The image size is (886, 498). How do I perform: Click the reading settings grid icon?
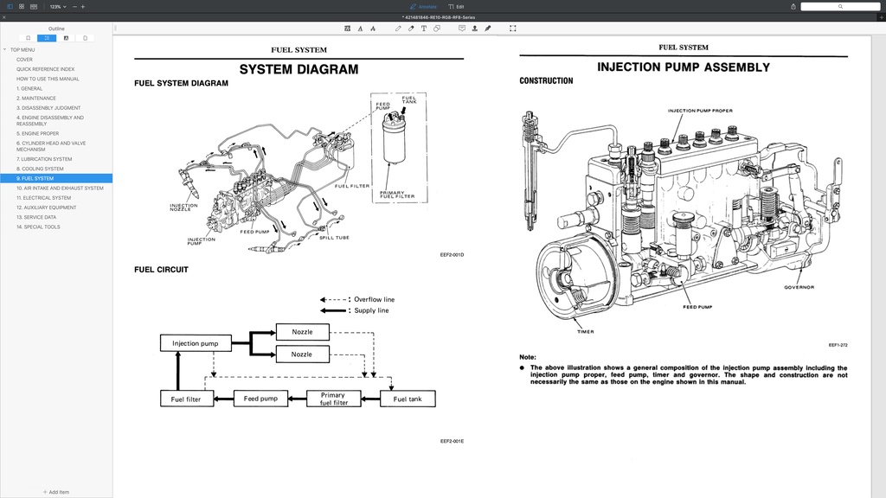[22, 6]
